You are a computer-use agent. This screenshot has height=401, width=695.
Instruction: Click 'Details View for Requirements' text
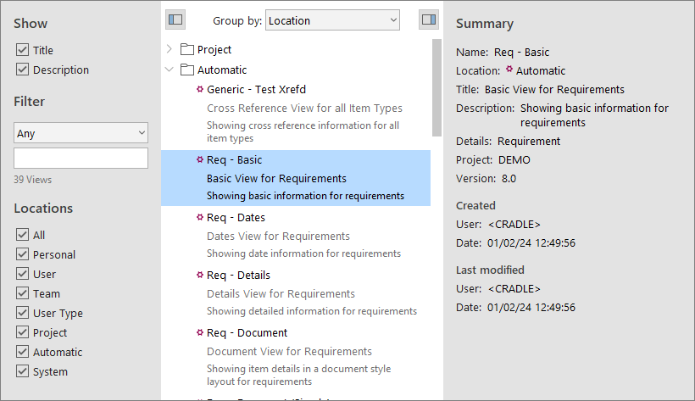pyautogui.click(x=281, y=293)
